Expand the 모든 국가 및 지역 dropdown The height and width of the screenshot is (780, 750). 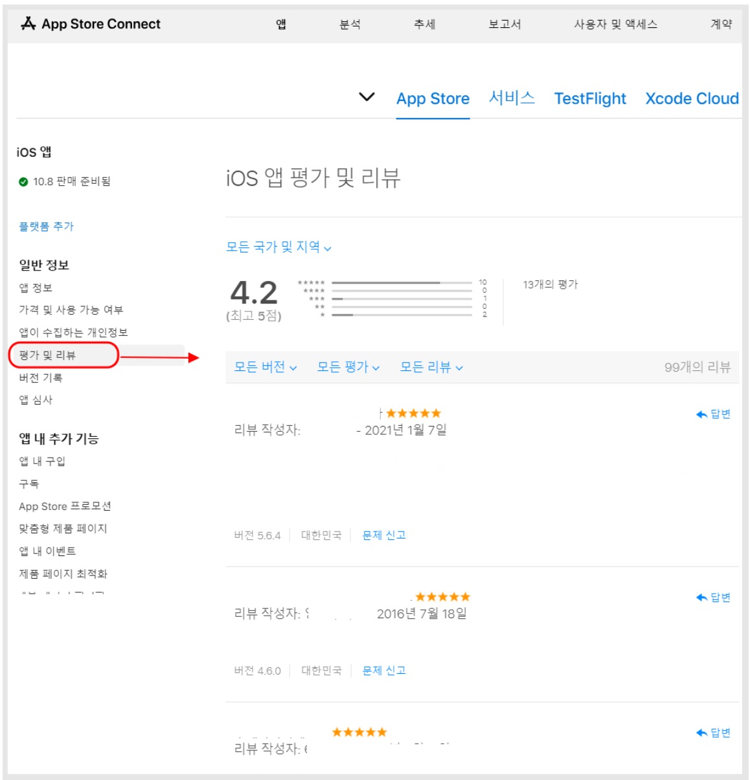278,247
